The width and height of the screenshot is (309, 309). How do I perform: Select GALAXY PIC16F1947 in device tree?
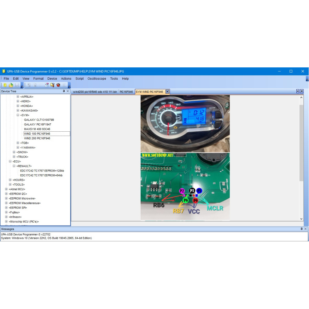coord(38,124)
